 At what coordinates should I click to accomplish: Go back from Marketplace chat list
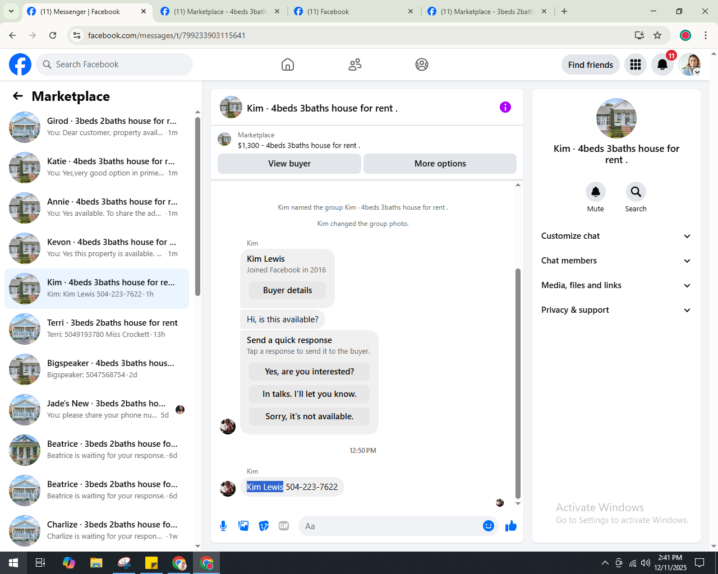click(18, 96)
